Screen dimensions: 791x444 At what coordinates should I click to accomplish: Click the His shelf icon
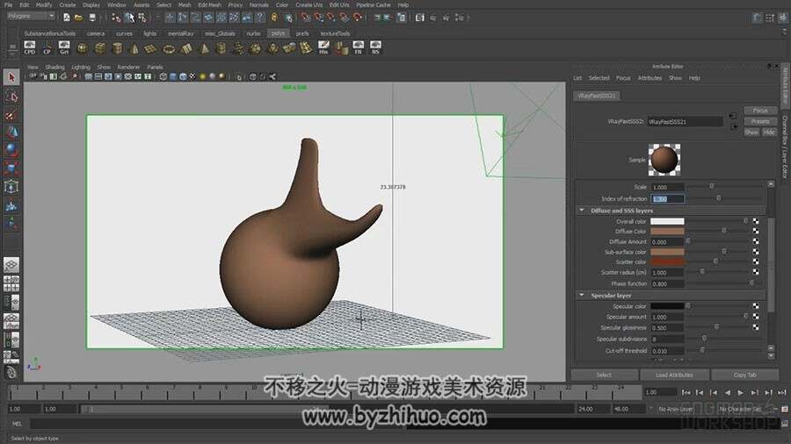(x=323, y=48)
